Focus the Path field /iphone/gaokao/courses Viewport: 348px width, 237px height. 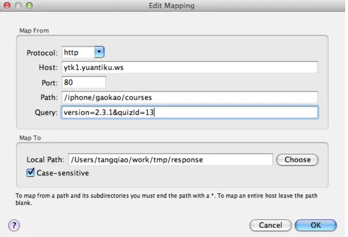(190, 97)
